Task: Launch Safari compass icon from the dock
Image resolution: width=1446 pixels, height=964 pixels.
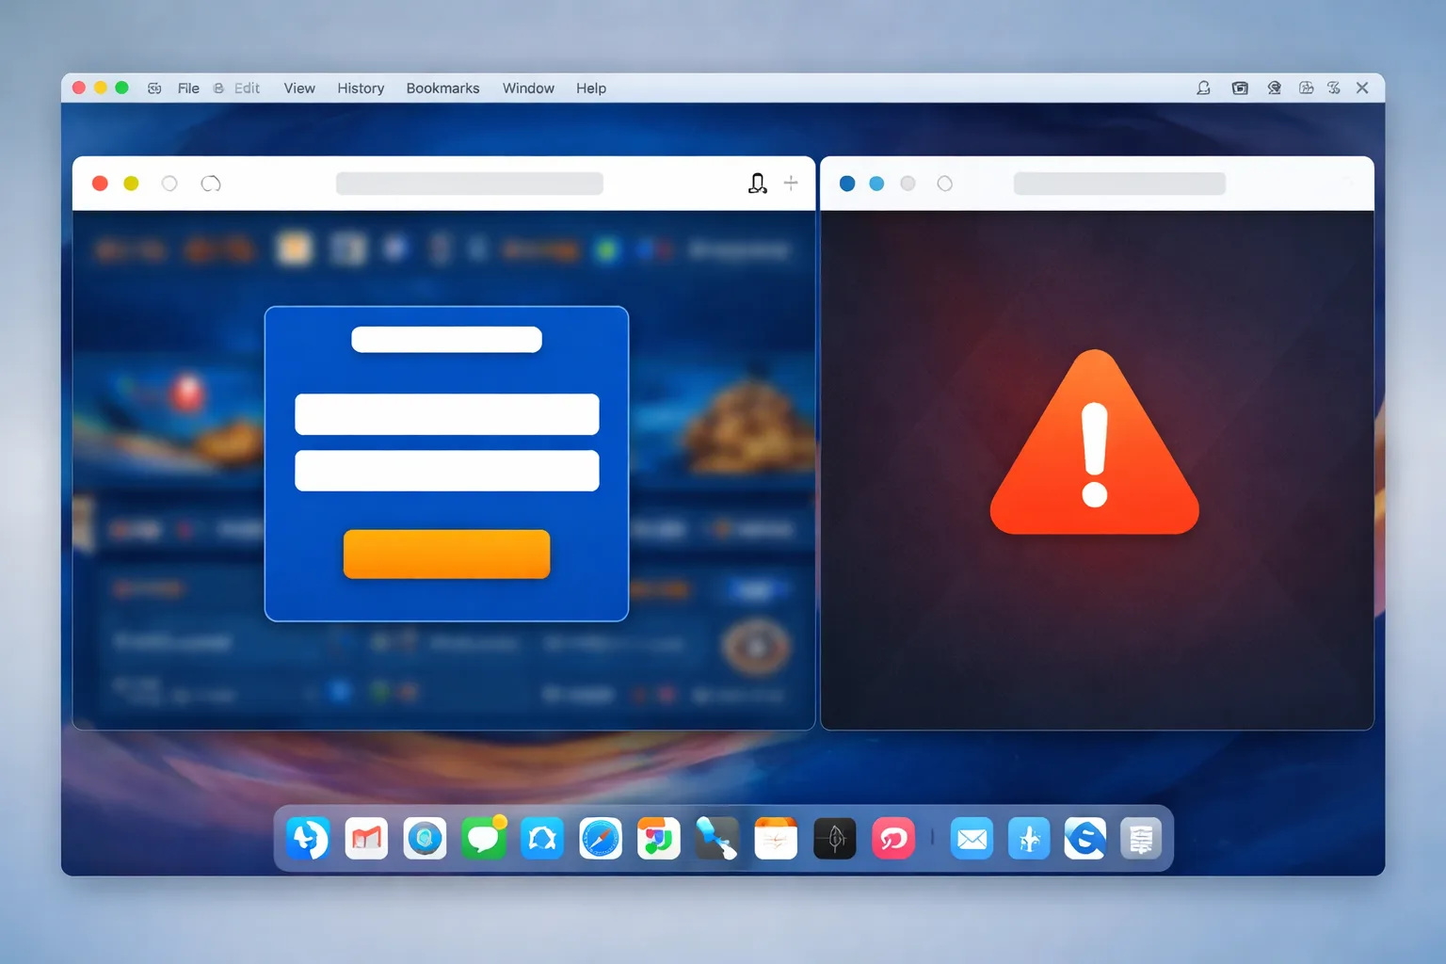Action: pos(601,839)
